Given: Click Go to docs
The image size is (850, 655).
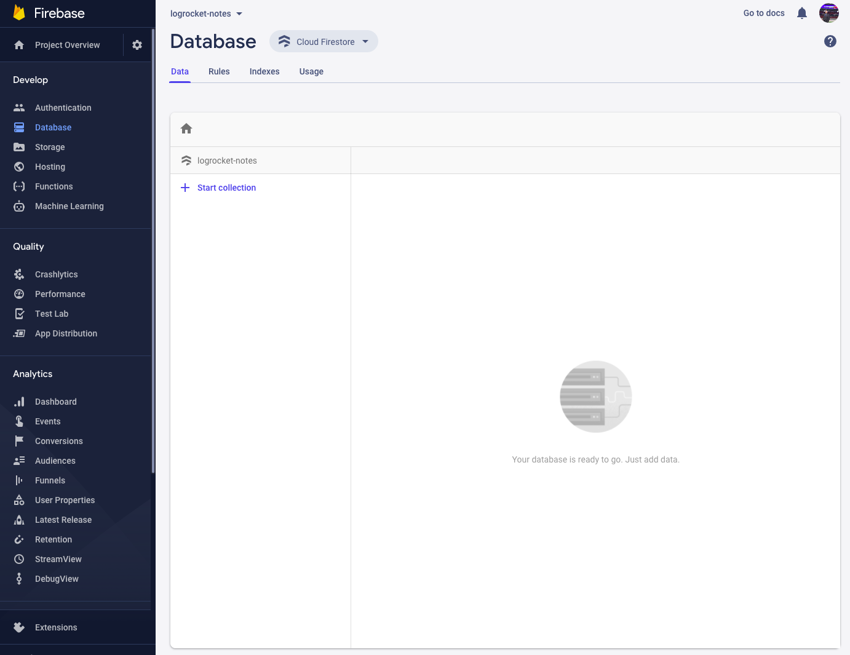Looking at the screenshot, I should pyautogui.click(x=763, y=13).
